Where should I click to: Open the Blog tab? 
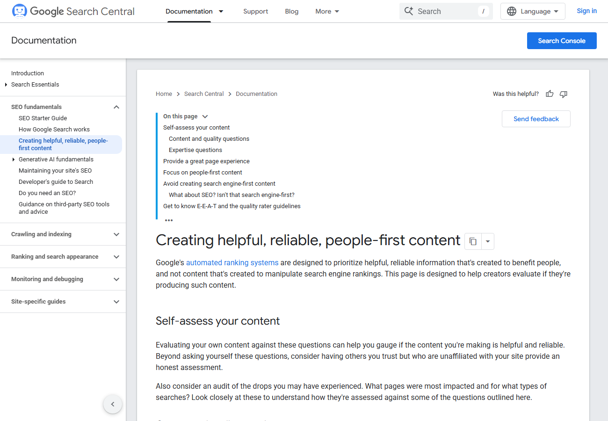pyautogui.click(x=292, y=11)
